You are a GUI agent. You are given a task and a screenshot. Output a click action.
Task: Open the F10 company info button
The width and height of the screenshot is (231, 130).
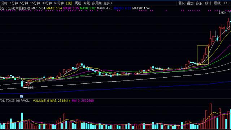coord(226,3)
